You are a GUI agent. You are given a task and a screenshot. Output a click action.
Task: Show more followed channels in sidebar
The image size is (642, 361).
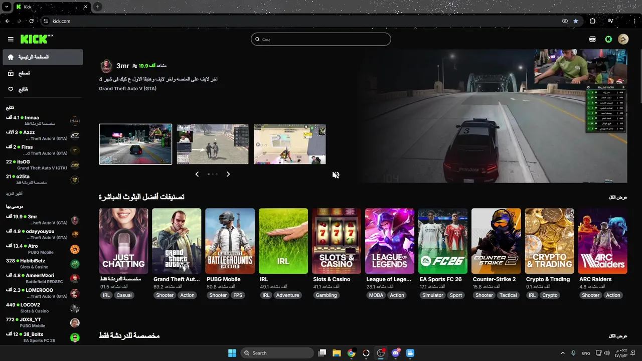(14, 194)
